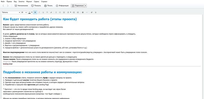Toggle bold formatting
This screenshot has height=99, width=204.
(35, 12)
